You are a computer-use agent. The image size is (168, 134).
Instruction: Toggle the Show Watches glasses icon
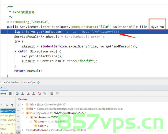pos(18,133)
